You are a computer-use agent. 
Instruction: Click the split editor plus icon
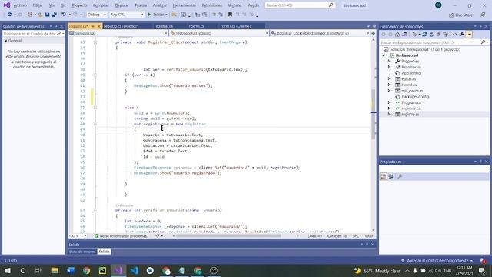pyautogui.click(x=374, y=33)
